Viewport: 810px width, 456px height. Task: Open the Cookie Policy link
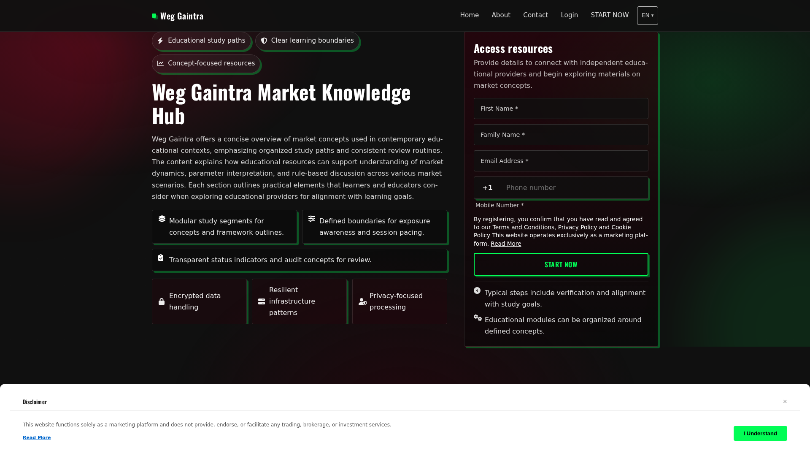pyautogui.click(x=621, y=227)
